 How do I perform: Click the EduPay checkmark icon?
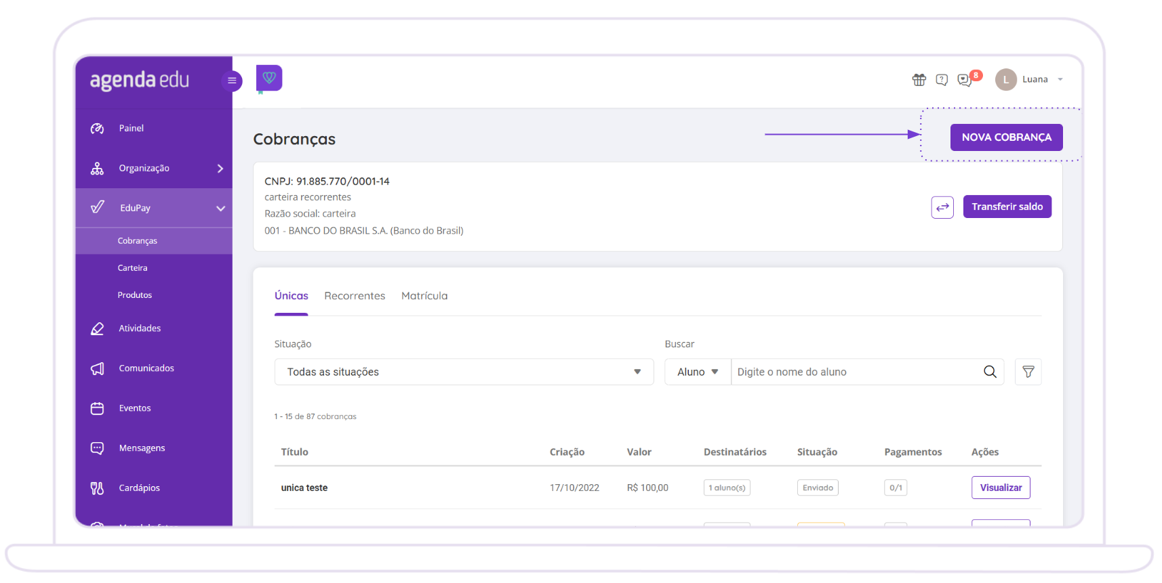pos(98,207)
